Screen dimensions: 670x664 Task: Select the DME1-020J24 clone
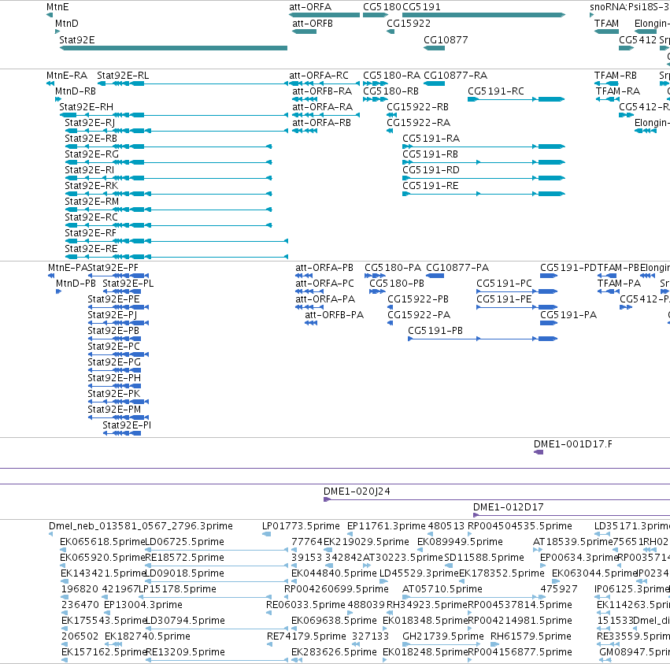click(x=497, y=499)
